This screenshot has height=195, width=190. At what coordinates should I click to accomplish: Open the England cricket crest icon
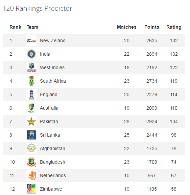coord(31,94)
